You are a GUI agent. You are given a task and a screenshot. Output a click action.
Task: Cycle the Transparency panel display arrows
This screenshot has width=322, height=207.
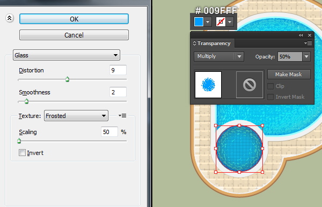[x=194, y=43]
